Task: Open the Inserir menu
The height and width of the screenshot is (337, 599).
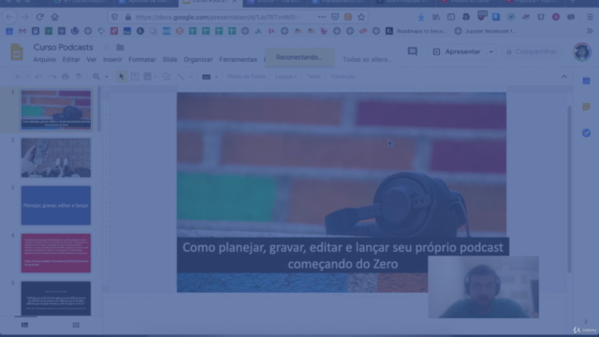Action: point(112,60)
